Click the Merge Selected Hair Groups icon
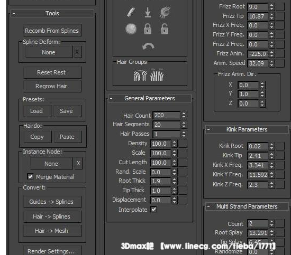The image size is (291, 255). (x=157, y=75)
